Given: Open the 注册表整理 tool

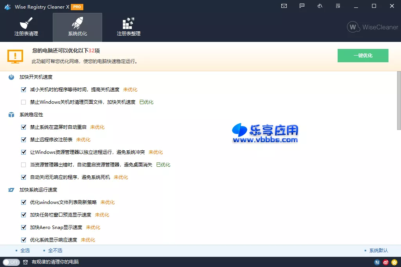Looking at the screenshot, I should (128, 27).
